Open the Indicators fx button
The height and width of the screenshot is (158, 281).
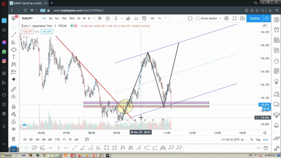pyautogui.click(x=116, y=18)
